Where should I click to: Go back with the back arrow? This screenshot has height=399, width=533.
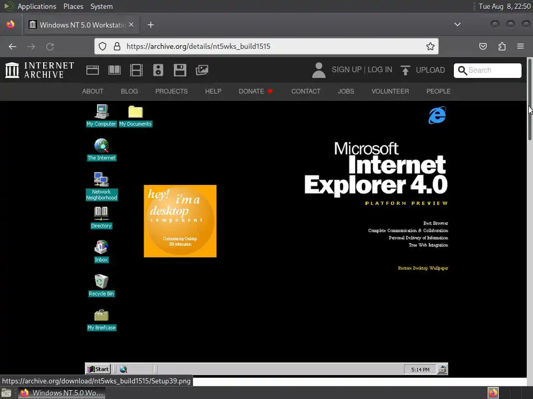tap(12, 46)
